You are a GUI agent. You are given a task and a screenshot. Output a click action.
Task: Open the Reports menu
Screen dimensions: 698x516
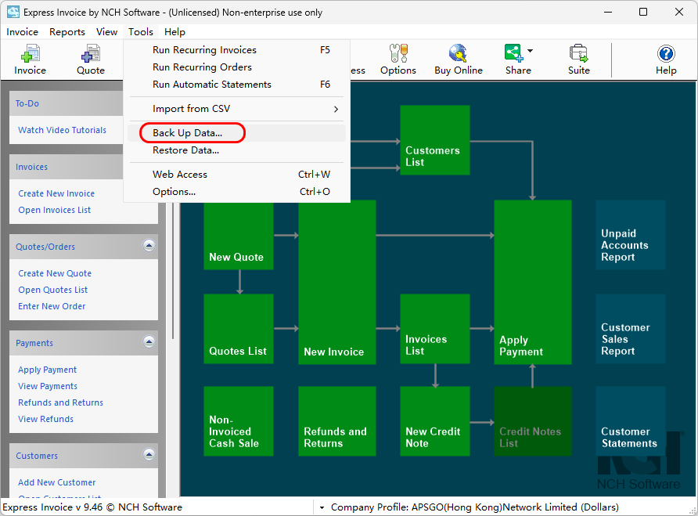click(x=67, y=32)
